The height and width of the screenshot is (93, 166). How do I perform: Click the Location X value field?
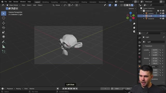pyautogui.click(x=155, y=50)
